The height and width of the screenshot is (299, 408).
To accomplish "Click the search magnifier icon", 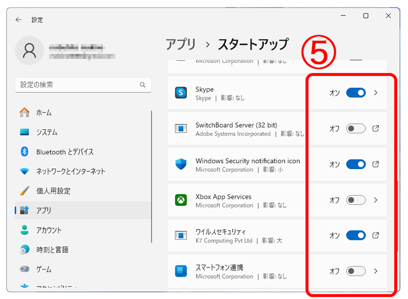I will pyautogui.click(x=143, y=85).
